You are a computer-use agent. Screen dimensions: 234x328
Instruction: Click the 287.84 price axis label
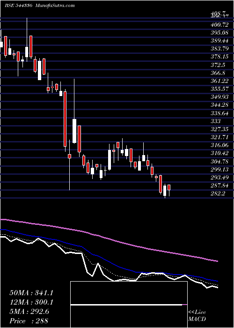pos(219,186)
